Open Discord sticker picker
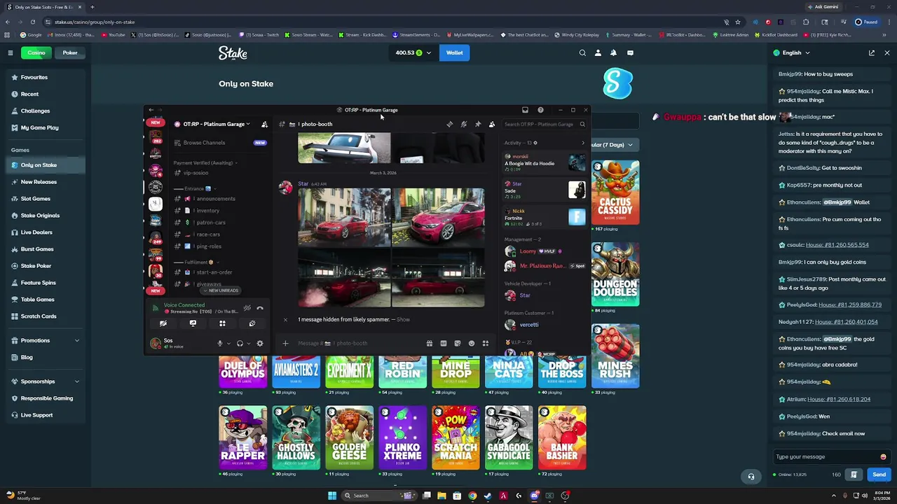897x504 pixels. (458, 343)
